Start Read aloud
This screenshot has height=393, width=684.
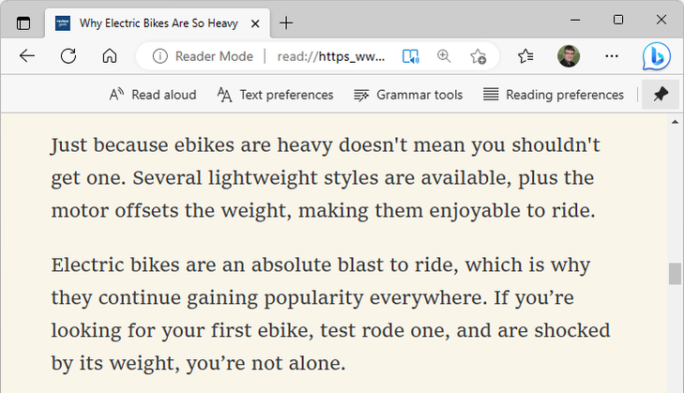[153, 95]
